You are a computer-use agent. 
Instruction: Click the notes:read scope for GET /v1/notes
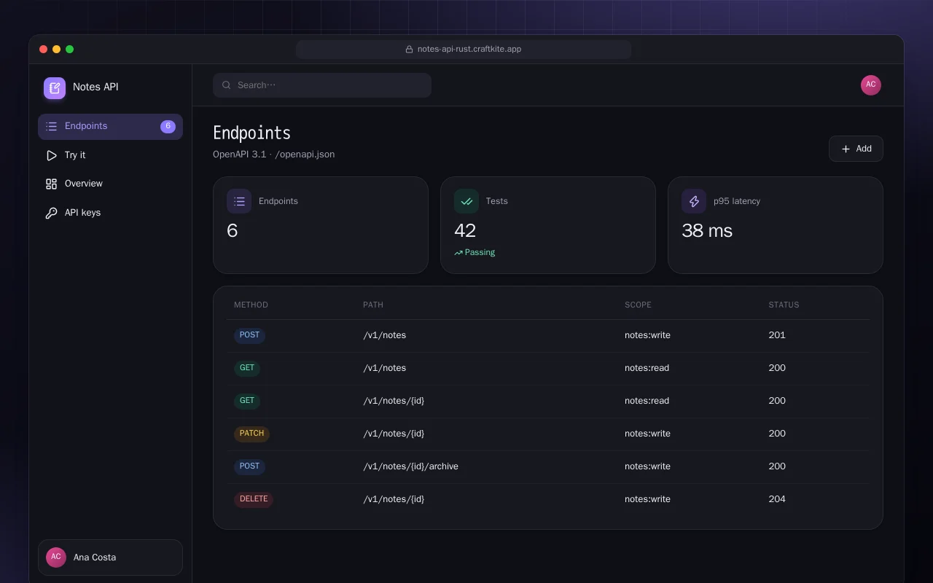click(647, 368)
